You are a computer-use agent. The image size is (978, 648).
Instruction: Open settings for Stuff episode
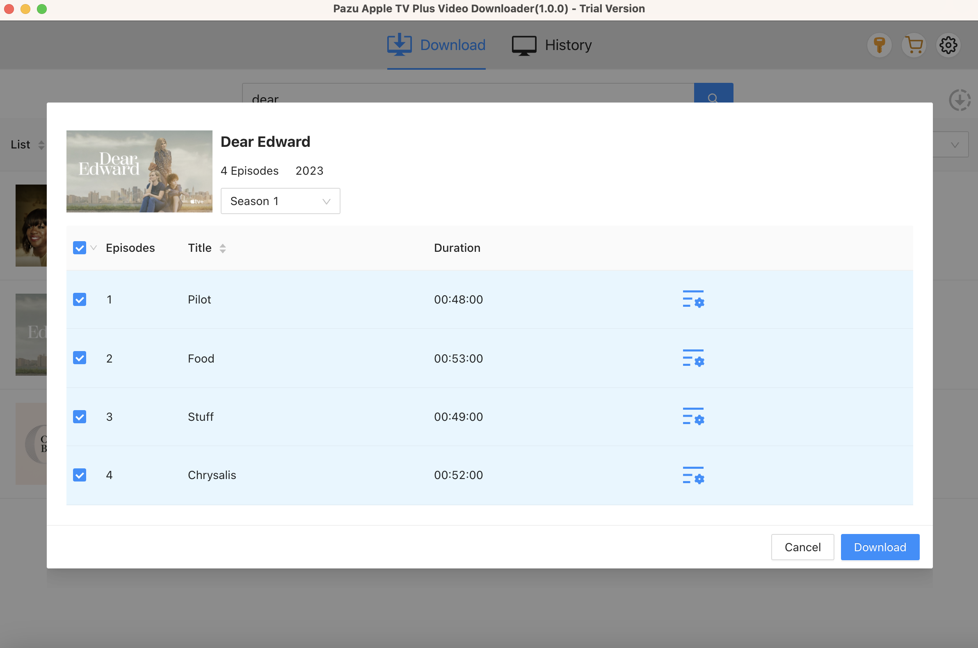(x=693, y=416)
